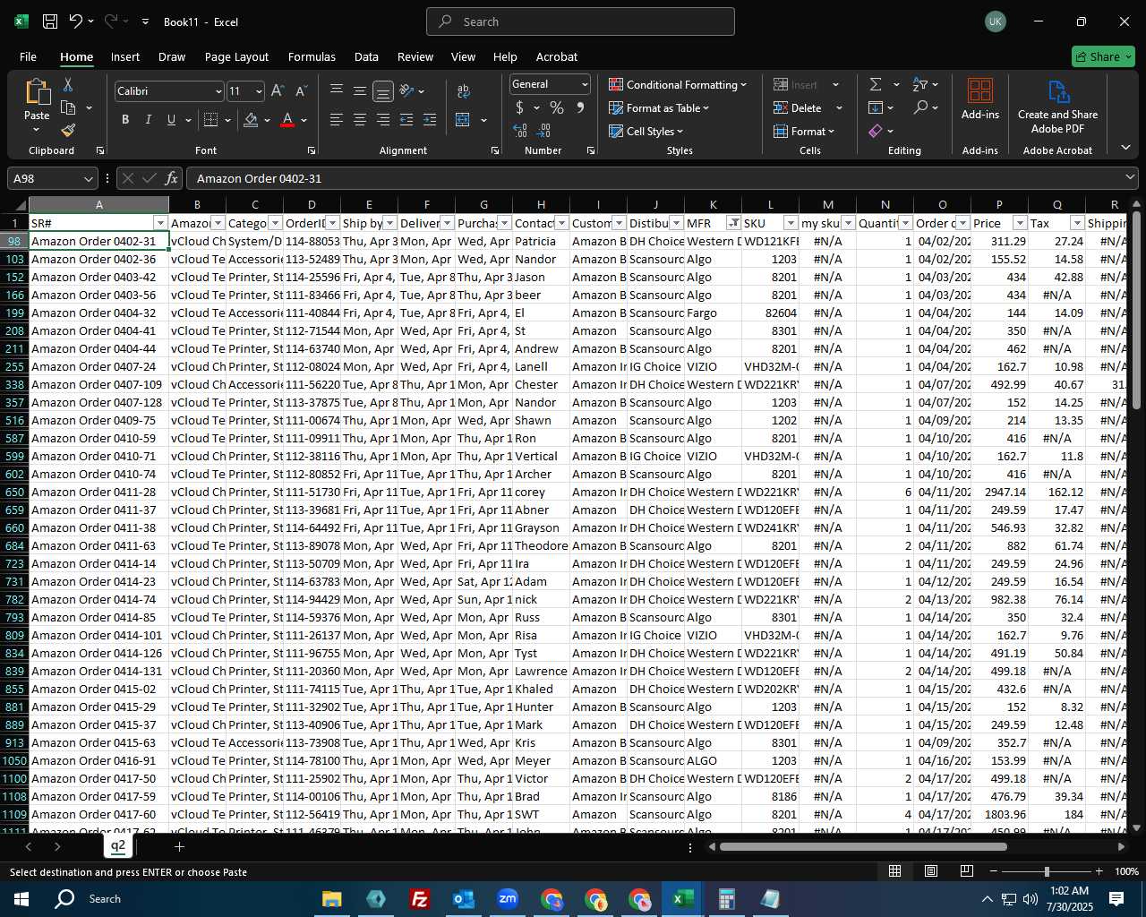Click the Clear eraser icon

[876, 131]
